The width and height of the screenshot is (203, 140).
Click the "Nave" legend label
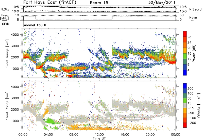click(193, 17)
